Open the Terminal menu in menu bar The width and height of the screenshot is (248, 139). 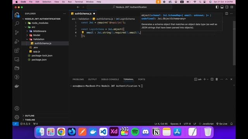[x=79, y=2]
